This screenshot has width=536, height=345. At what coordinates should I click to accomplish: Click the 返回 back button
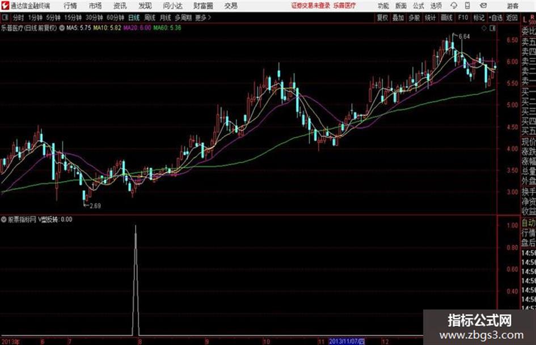[512, 18]
